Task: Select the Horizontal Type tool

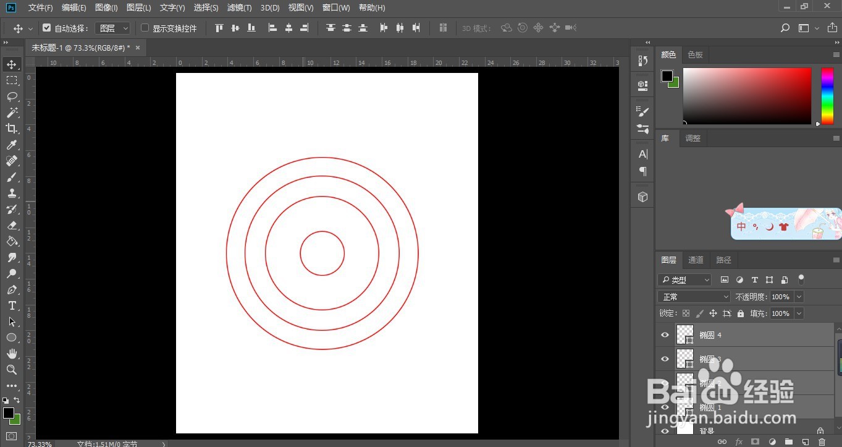Action: 12,305
